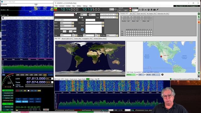201x113 pixels.
Task: Click the gear icon next to frequency spinner
Action: point(116,9)
